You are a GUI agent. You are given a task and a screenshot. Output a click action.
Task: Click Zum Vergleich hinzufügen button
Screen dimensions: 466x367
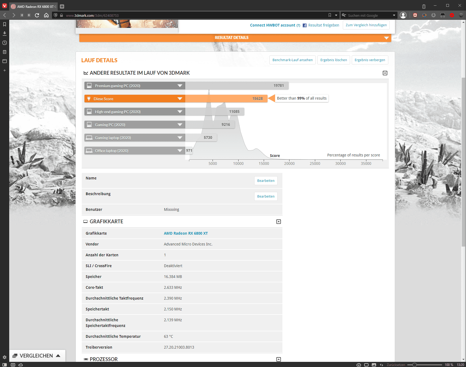click(366, 25)
